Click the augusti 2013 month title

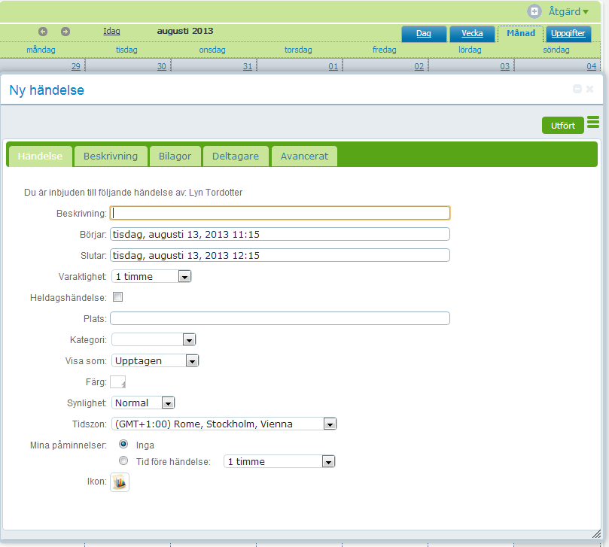[185, 31]
